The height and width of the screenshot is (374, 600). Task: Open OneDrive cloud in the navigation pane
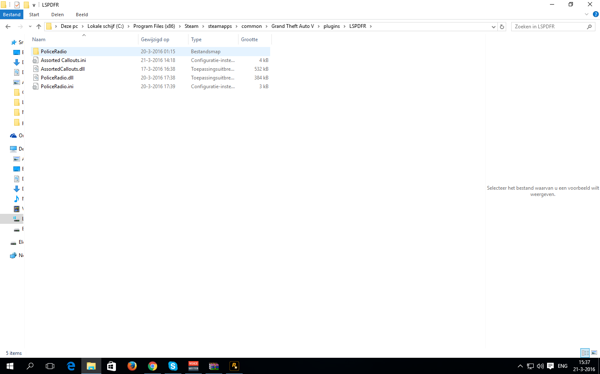[x=13, y=136]
